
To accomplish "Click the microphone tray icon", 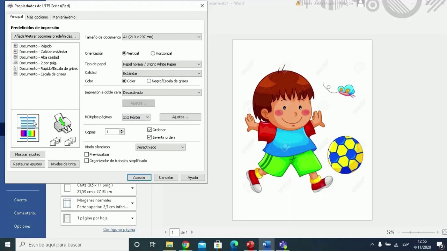I will pyautogui.click(x=380, y=244).
